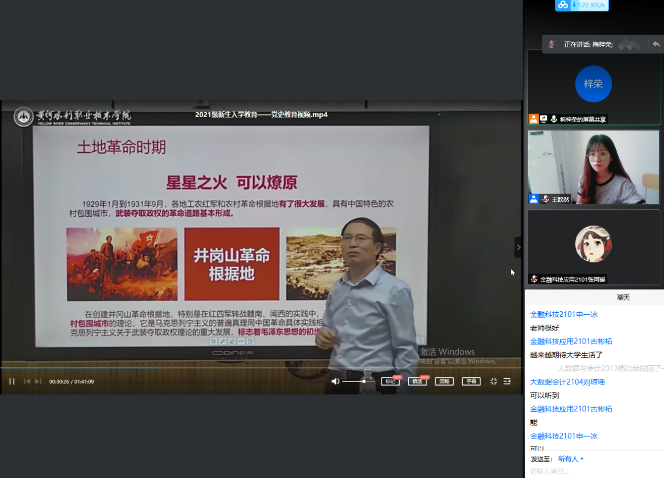Mute the video player speaker icon
This screenshot has width=664, height=478.
[336, 381]
